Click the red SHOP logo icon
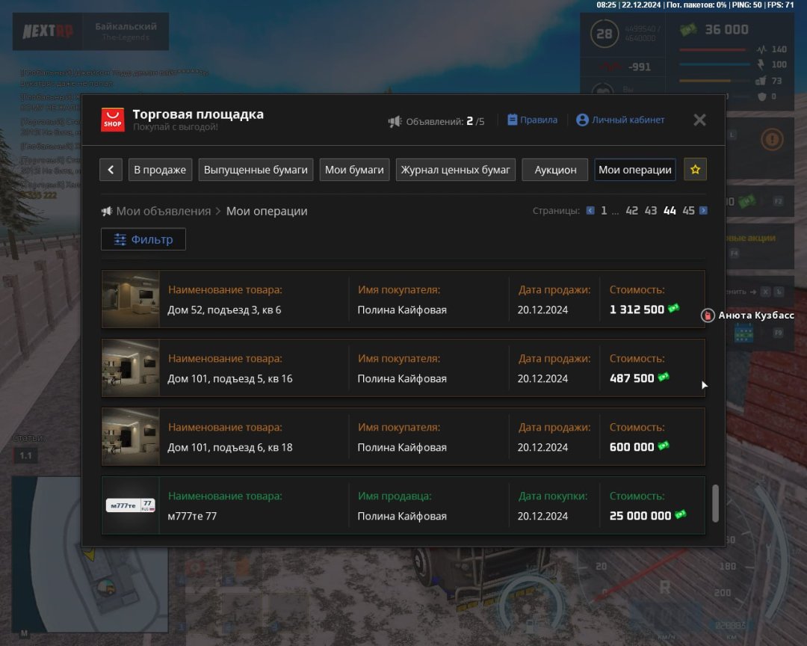The image size is (807, 646). click(x=113, y=120)
